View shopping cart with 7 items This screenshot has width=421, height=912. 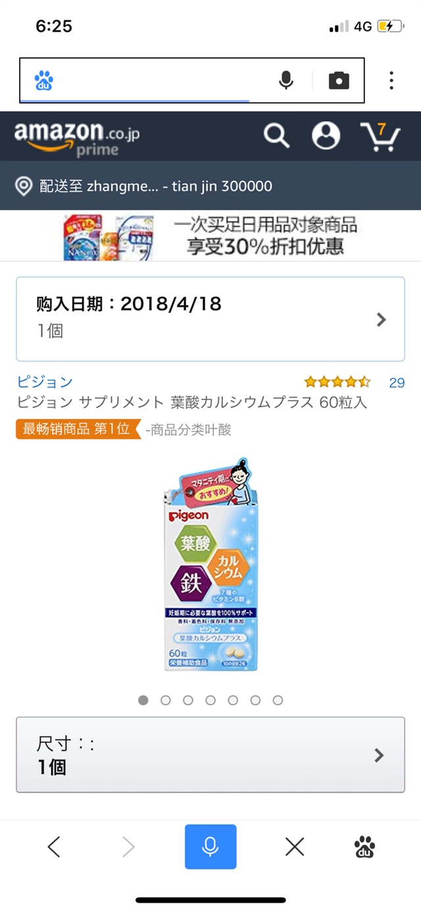pos(380,136)
